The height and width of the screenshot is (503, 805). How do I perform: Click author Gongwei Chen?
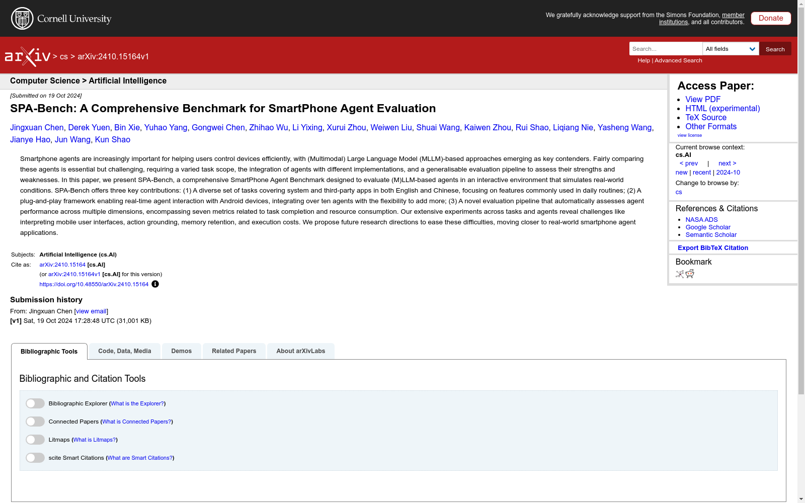point(218,128)
